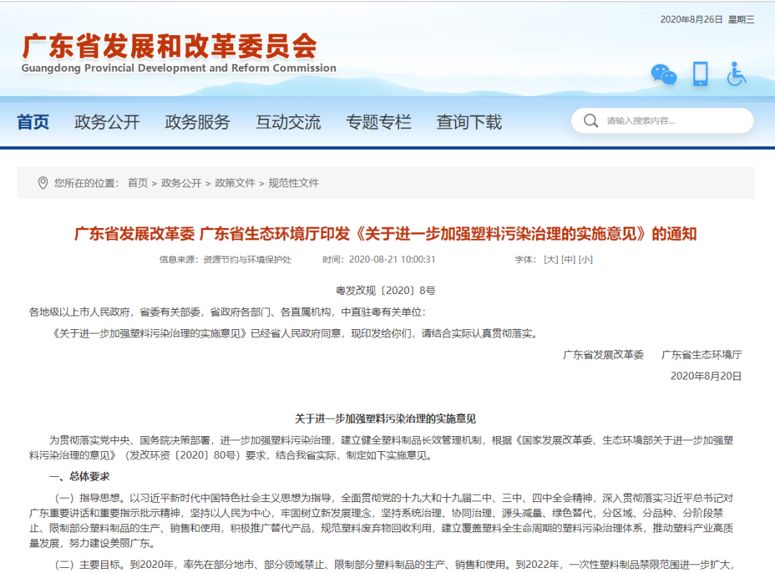775x573 pixels.
Task: Click the signing date 2020年8月20日
Action: point(706,376)
